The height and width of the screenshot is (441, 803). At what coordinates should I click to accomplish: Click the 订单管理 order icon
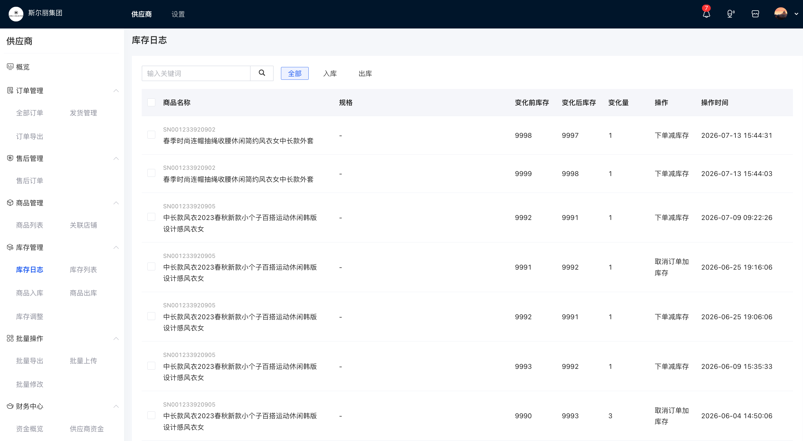pyautogui.click(x=10, y=90)
